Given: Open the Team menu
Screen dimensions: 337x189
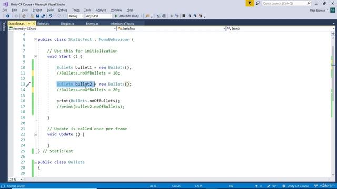Looking at the screenshot, I should 75,10.
